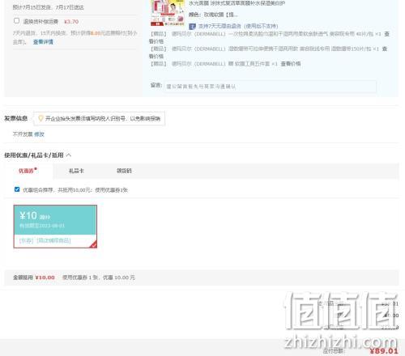Click 修改 to edit invoice settings
The image size is (405, 356).
[39, 134]
